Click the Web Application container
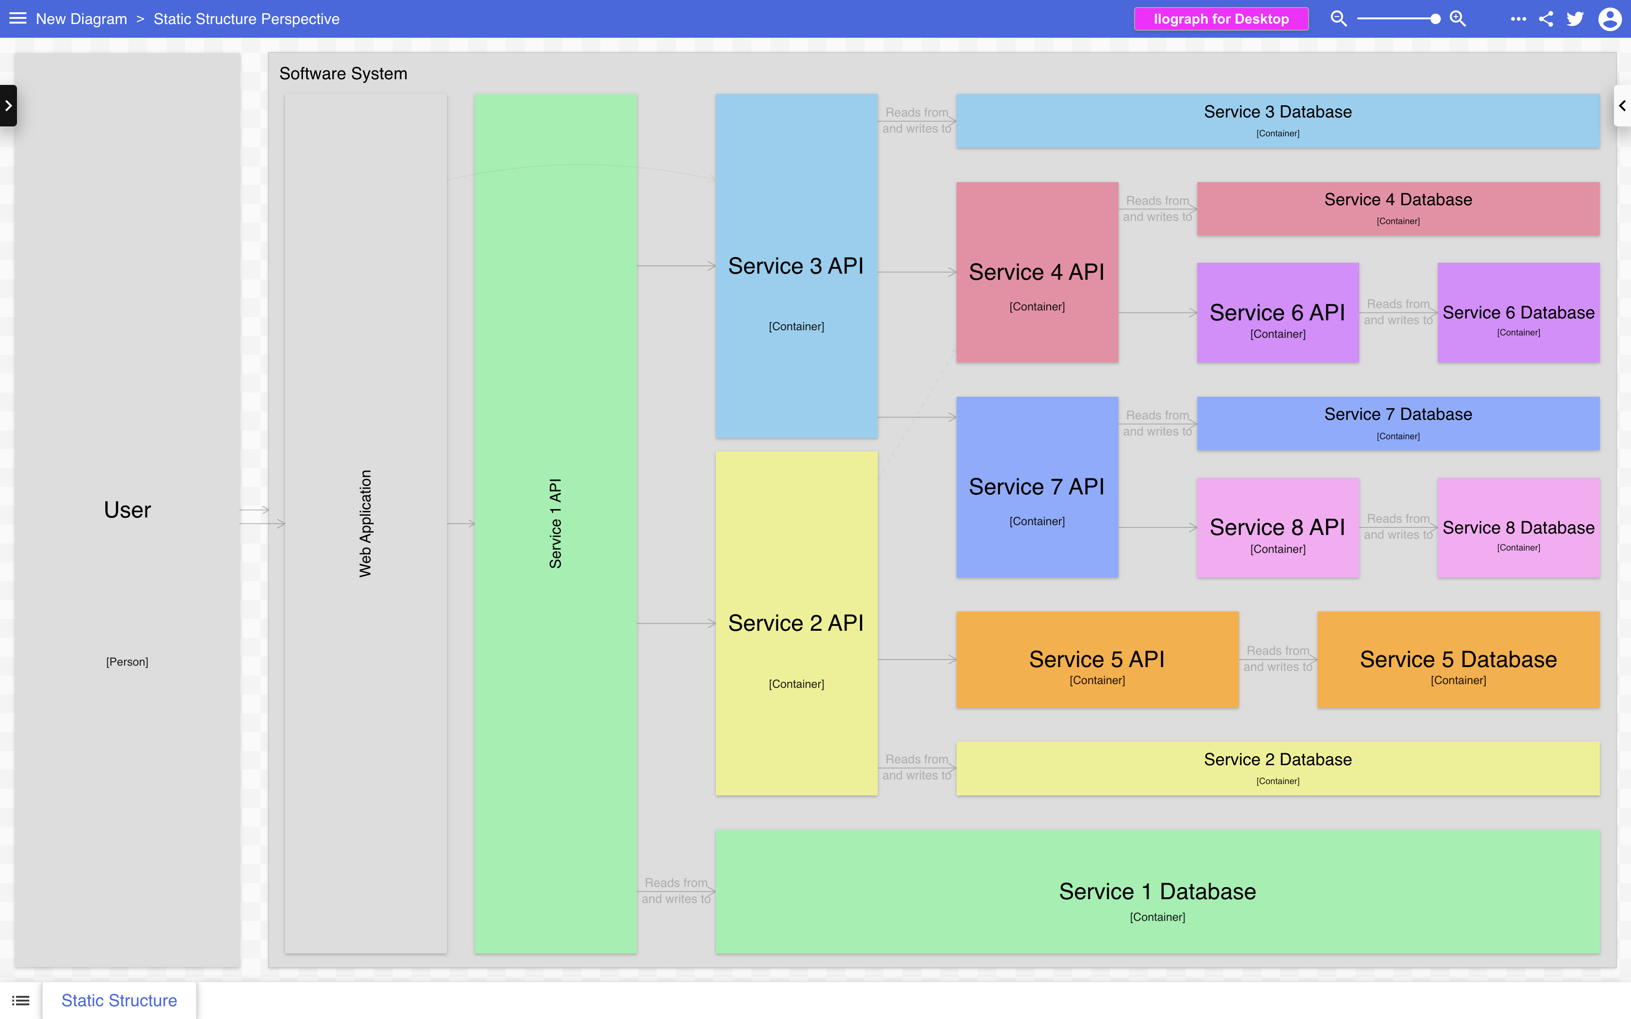This screenshot has height=1019, width=1631. 365,524
